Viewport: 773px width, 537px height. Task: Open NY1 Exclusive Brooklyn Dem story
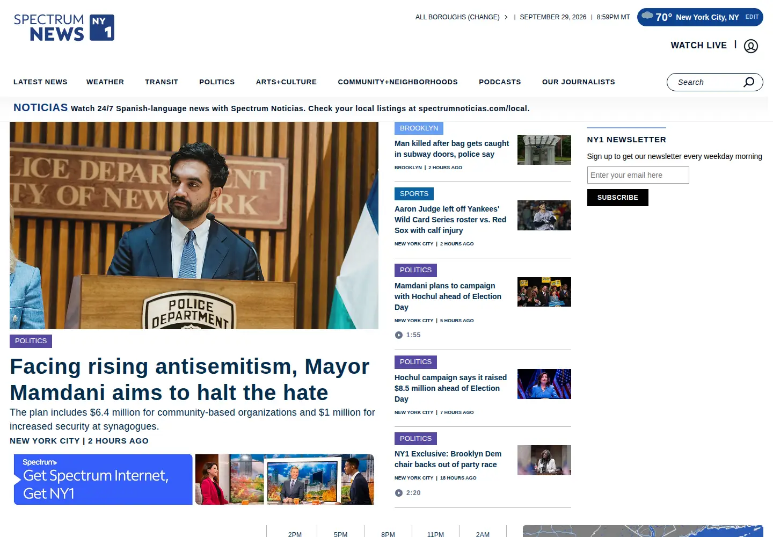pos(448,459)
